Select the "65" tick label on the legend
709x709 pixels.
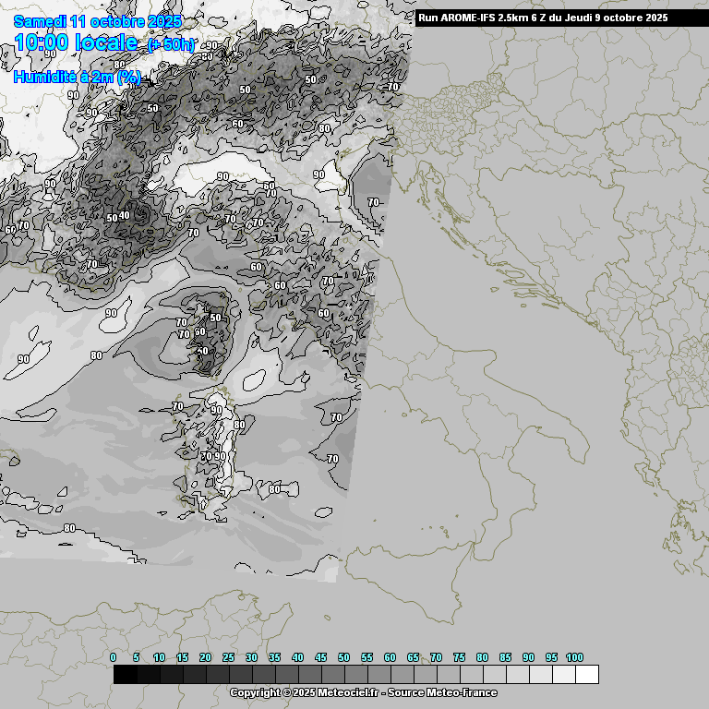click(x=413, y=657)
